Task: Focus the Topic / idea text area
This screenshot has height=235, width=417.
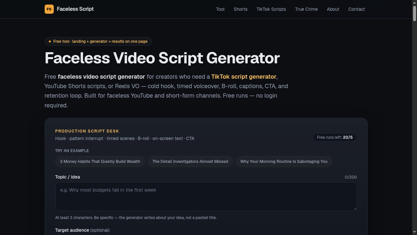Action: tap(206, 196)
